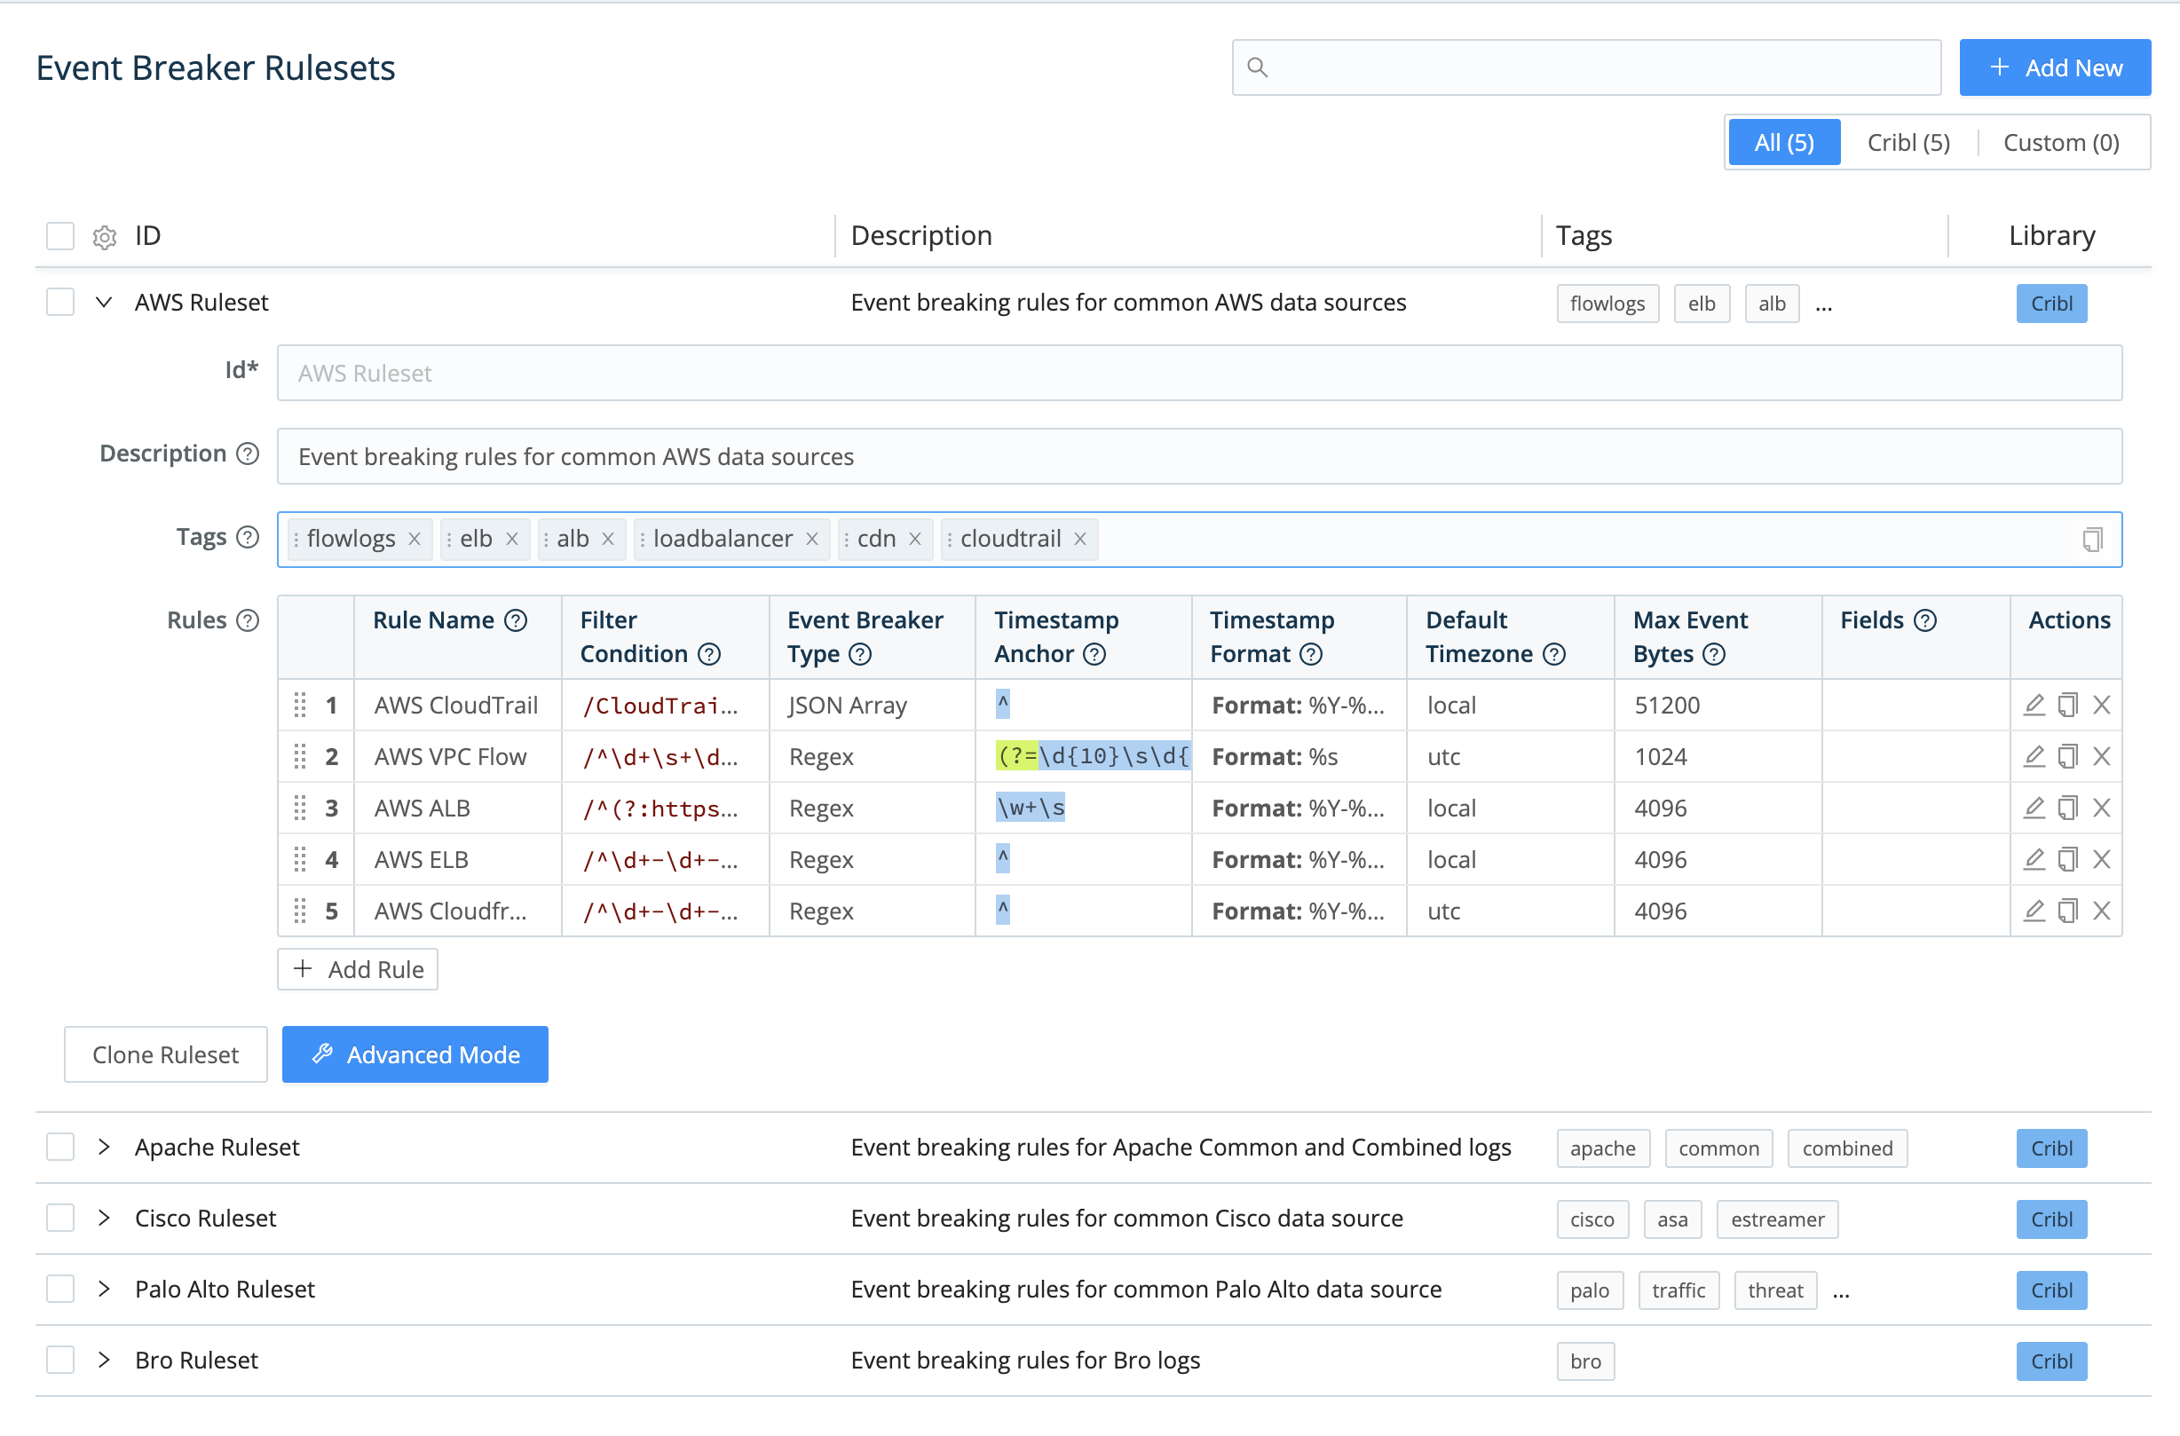The image size is (2180, 1436).
Task: Expand the Cisco Ruleset row
Action: click(x=105, y=1219)
